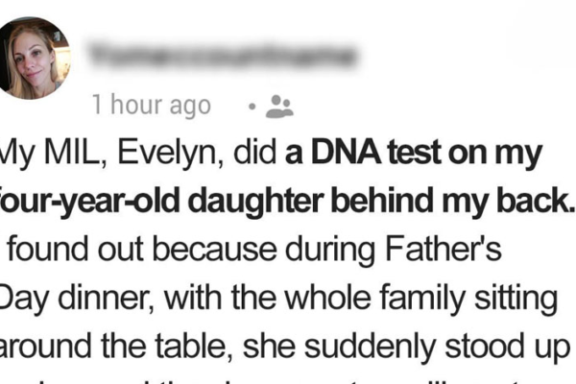576x384 pixels.
Task: Click the friends audience icon
Action: [279, 106]
